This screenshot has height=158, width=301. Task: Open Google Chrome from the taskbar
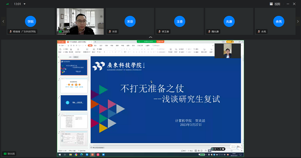point(76,155)
